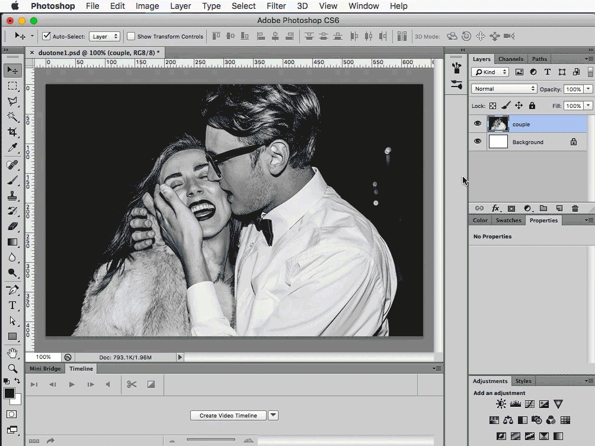The height and width of the screenshot is (446, 595).
Task: Add a Brightness/Contrast adjustment
Action: pyautogui.click(x=501, y=404)
